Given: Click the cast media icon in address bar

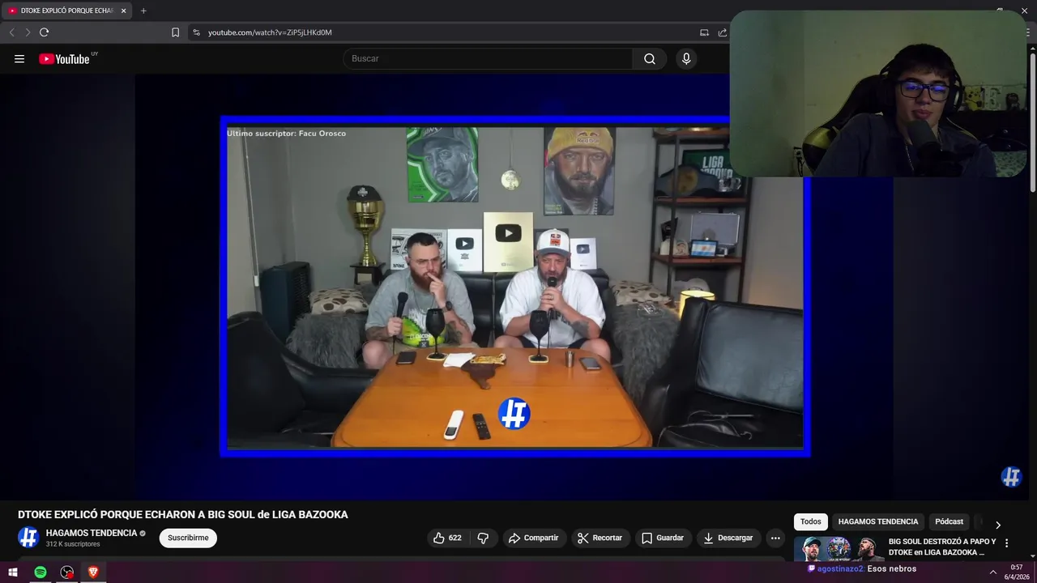Looking at the screenshot, I should [x=704, y=32].
